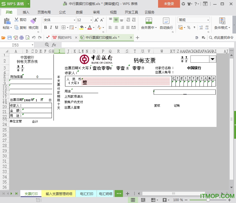Click the open folder icon in quick toolbar
This screenshot has width=236, height=203.
3,38
